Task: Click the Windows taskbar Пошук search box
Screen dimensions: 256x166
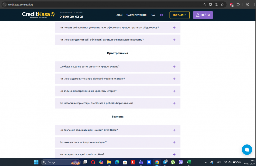Action: [x=61, y=162]
